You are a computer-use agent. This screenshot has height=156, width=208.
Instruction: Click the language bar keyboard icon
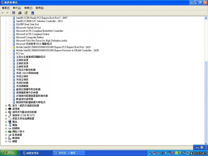197,148
